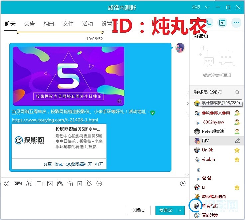Viewport: 245px width, 220px height.
Task: Click the send picture icon
Action: (x=50, y=183)
